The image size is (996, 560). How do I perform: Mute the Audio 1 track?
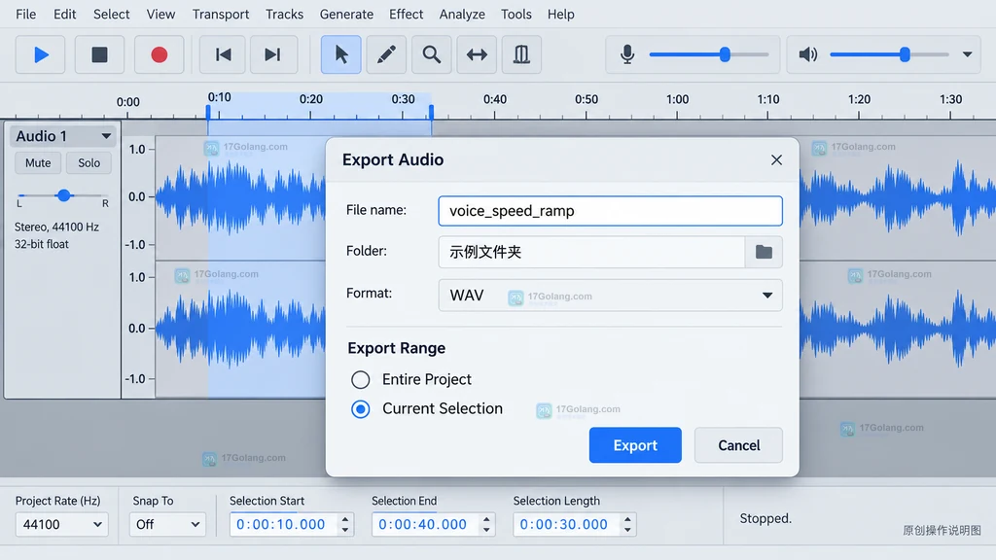click(38, 163)
